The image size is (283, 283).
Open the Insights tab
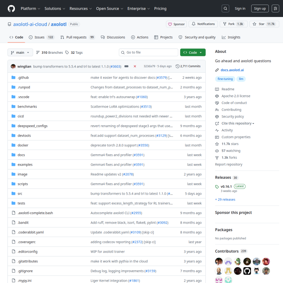click(x=231, y=37)
